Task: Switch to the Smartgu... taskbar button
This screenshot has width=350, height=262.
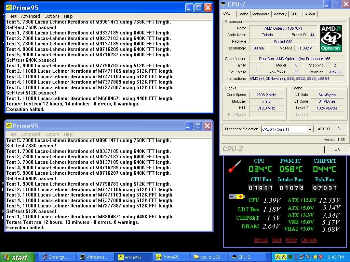Action: (57, 257)
